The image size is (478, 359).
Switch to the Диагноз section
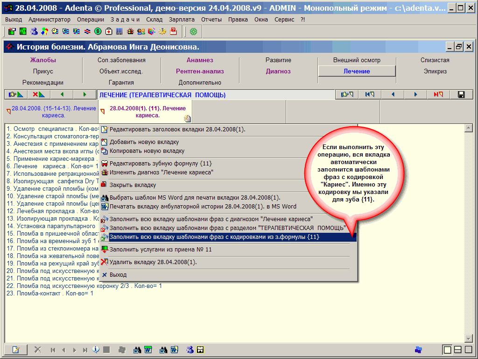click(x=278, y=72)
